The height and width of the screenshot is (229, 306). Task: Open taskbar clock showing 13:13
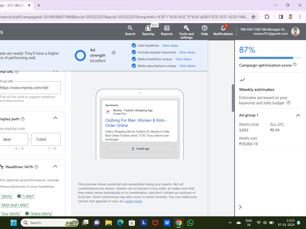(286, 223)
